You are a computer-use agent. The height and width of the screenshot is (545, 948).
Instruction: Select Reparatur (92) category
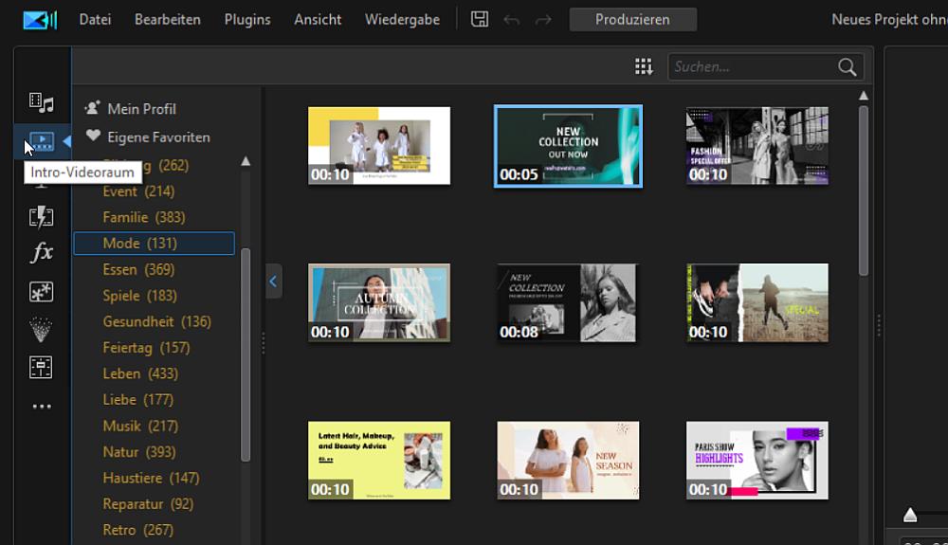(148, 504)
